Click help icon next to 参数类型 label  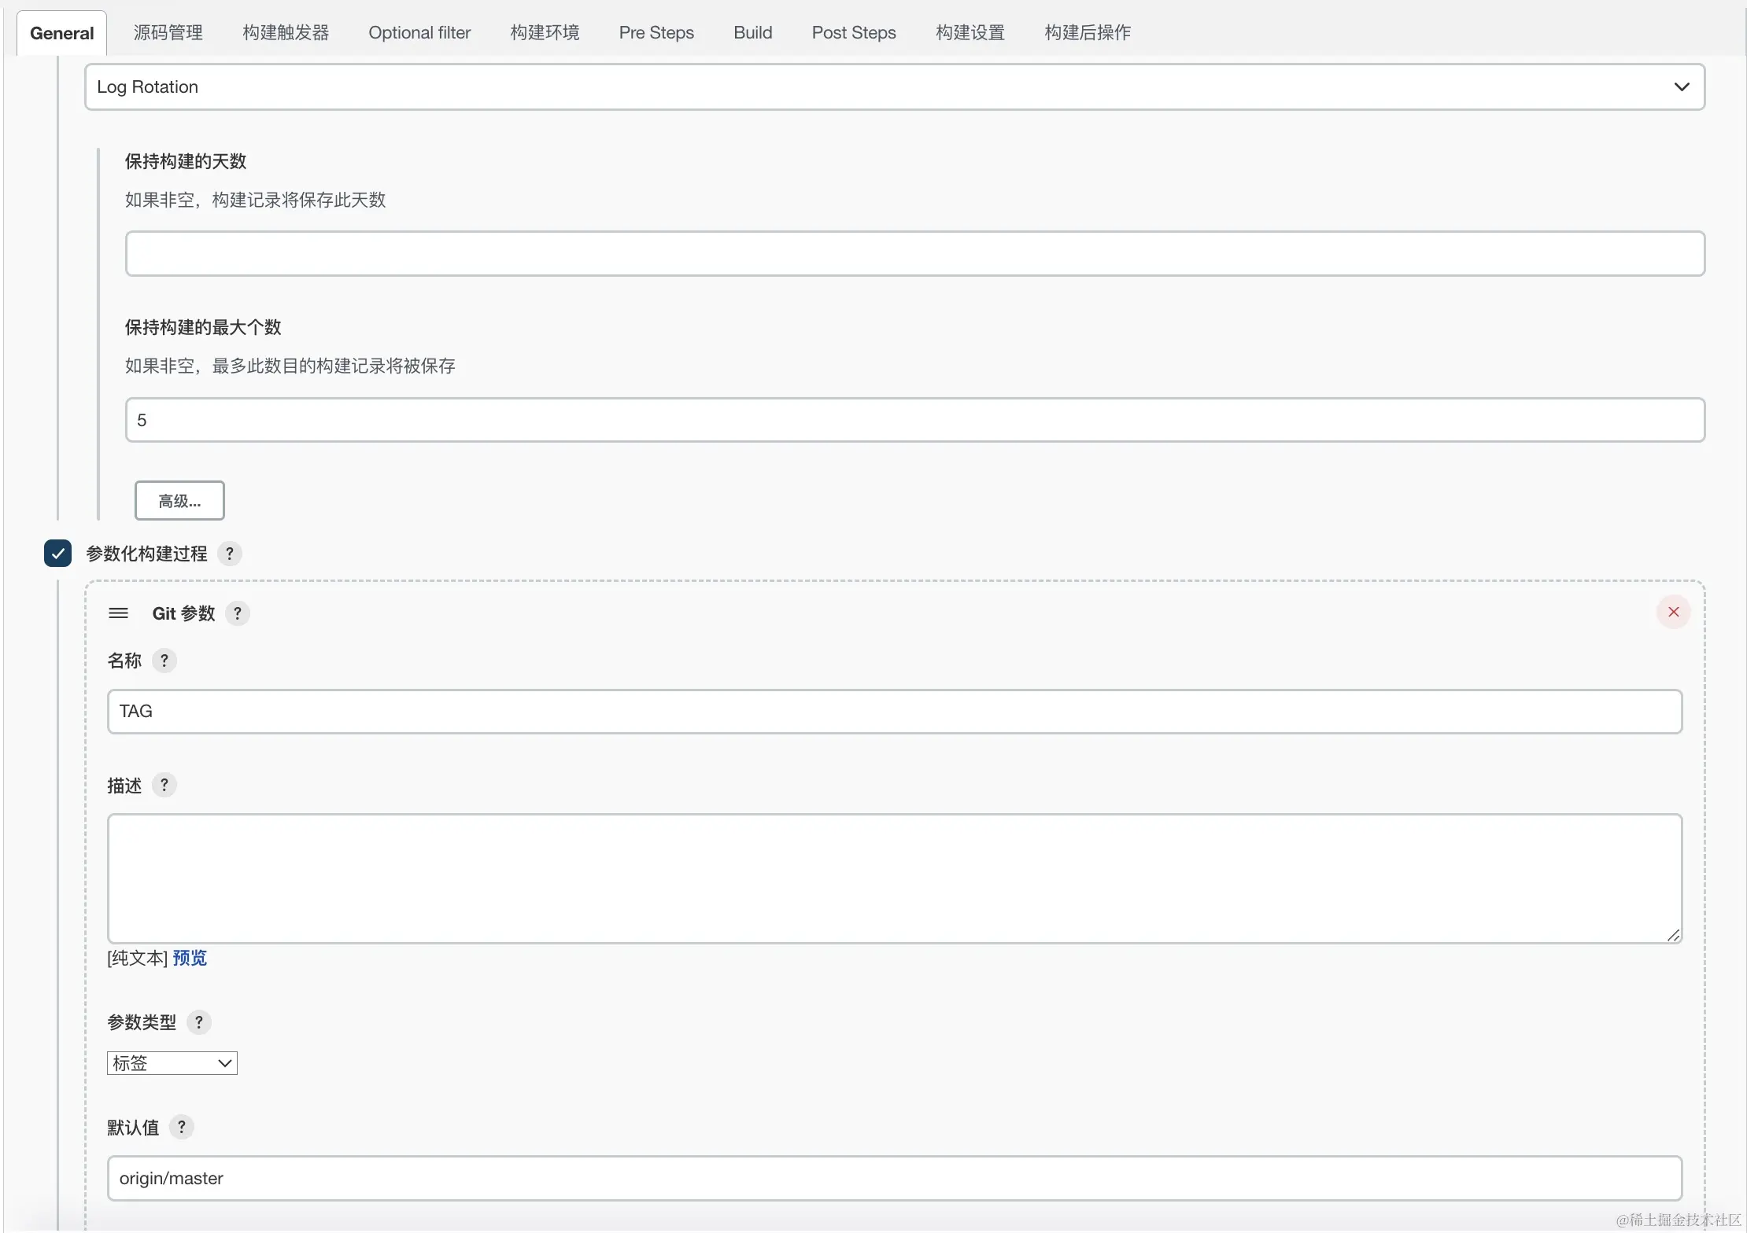(x=198, y=1022)
